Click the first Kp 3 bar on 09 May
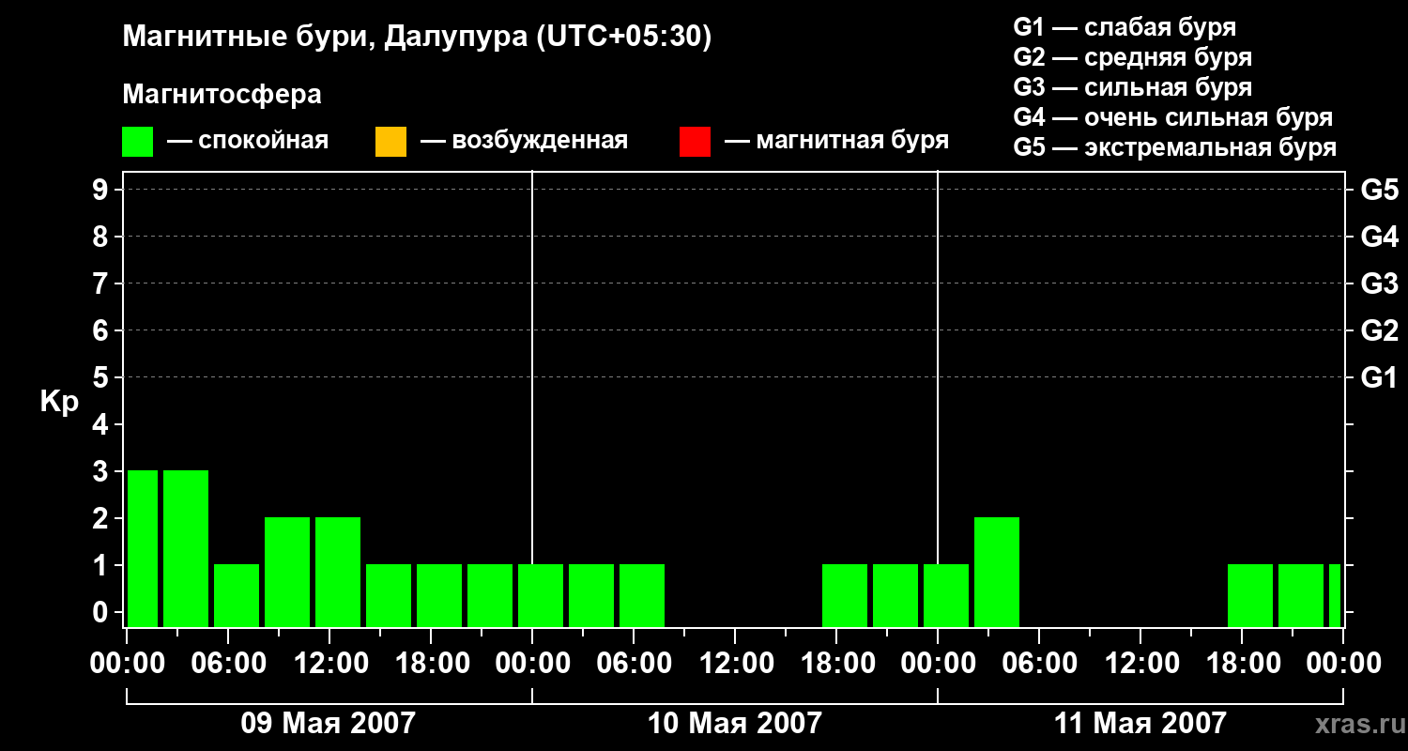This screenshot has width=1408, height=751. click(143, 548)
